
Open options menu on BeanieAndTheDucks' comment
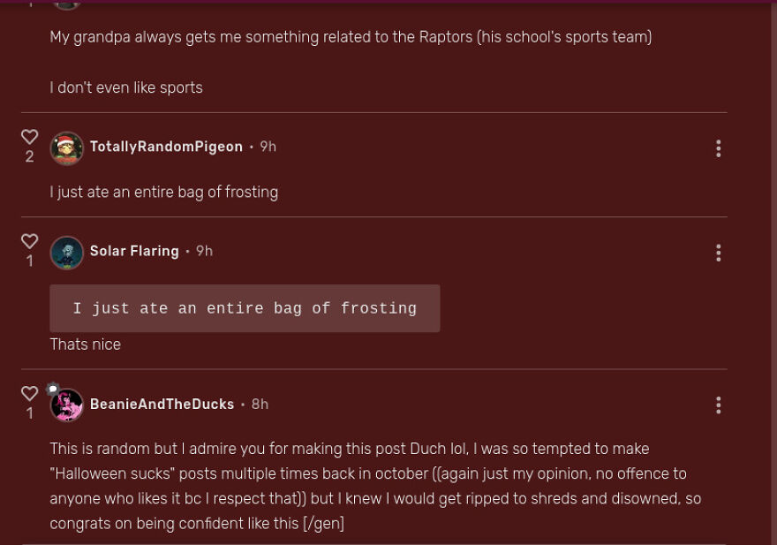(718, 405)
